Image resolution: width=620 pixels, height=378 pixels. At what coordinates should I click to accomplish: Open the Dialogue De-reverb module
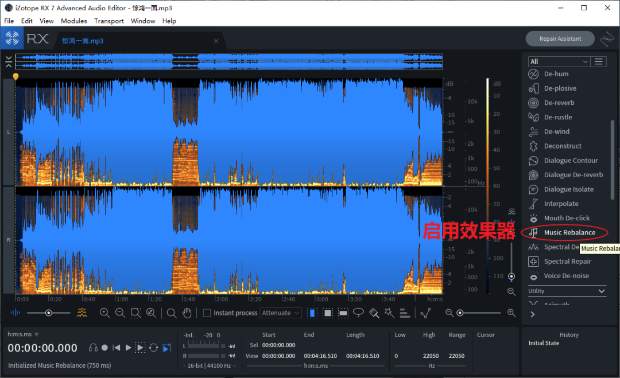click(566, 175)
